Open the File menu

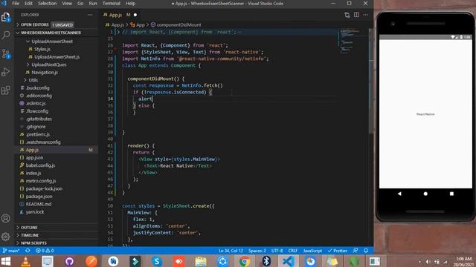16,3
